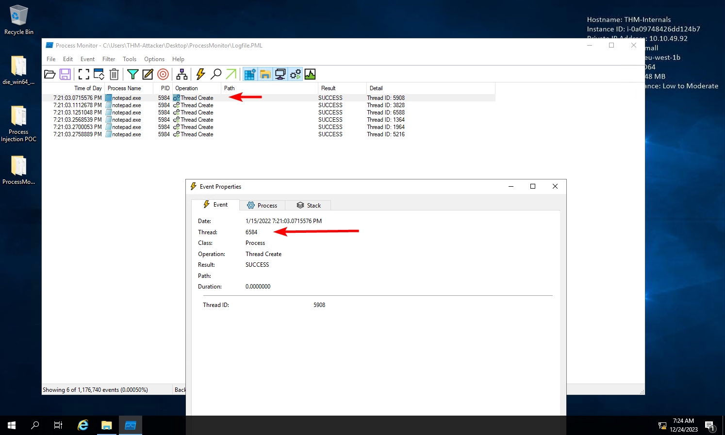725x435 pixels.
Task: Open the die_win64 folder on desktop
Action: [18, 70]
